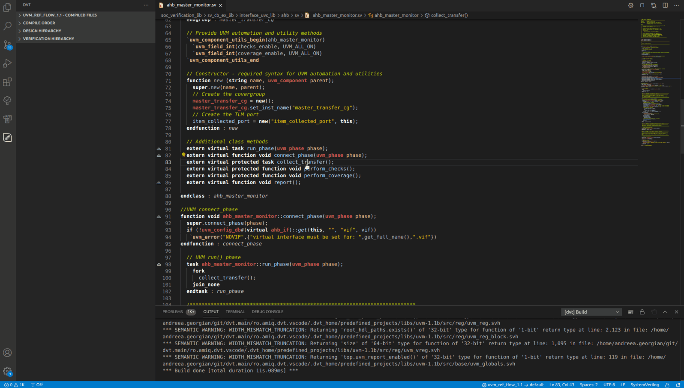Viewport: 684px width, 388px height.
Task: Expand the Verification Hierarchy section
Action: 48,39
